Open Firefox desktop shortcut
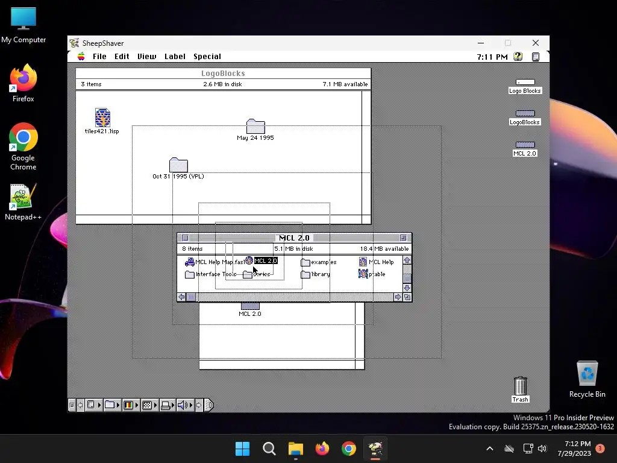Image resolution: width=617 pixels, height=463 pixels. point(23,83)
